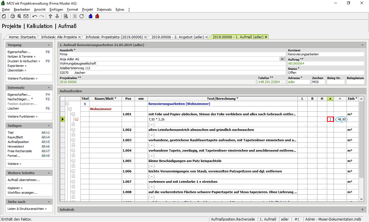The height and width of the screenshot is (222, 369).
Task: Click the printer icon in toolbar
Action: 13,16
